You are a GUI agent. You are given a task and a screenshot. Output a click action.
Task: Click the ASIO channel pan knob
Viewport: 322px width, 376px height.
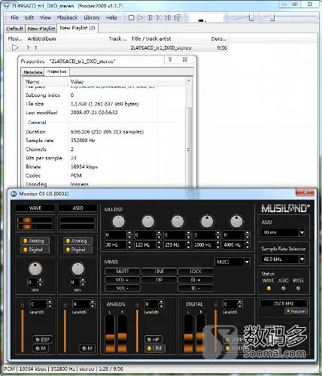[77, 268]
